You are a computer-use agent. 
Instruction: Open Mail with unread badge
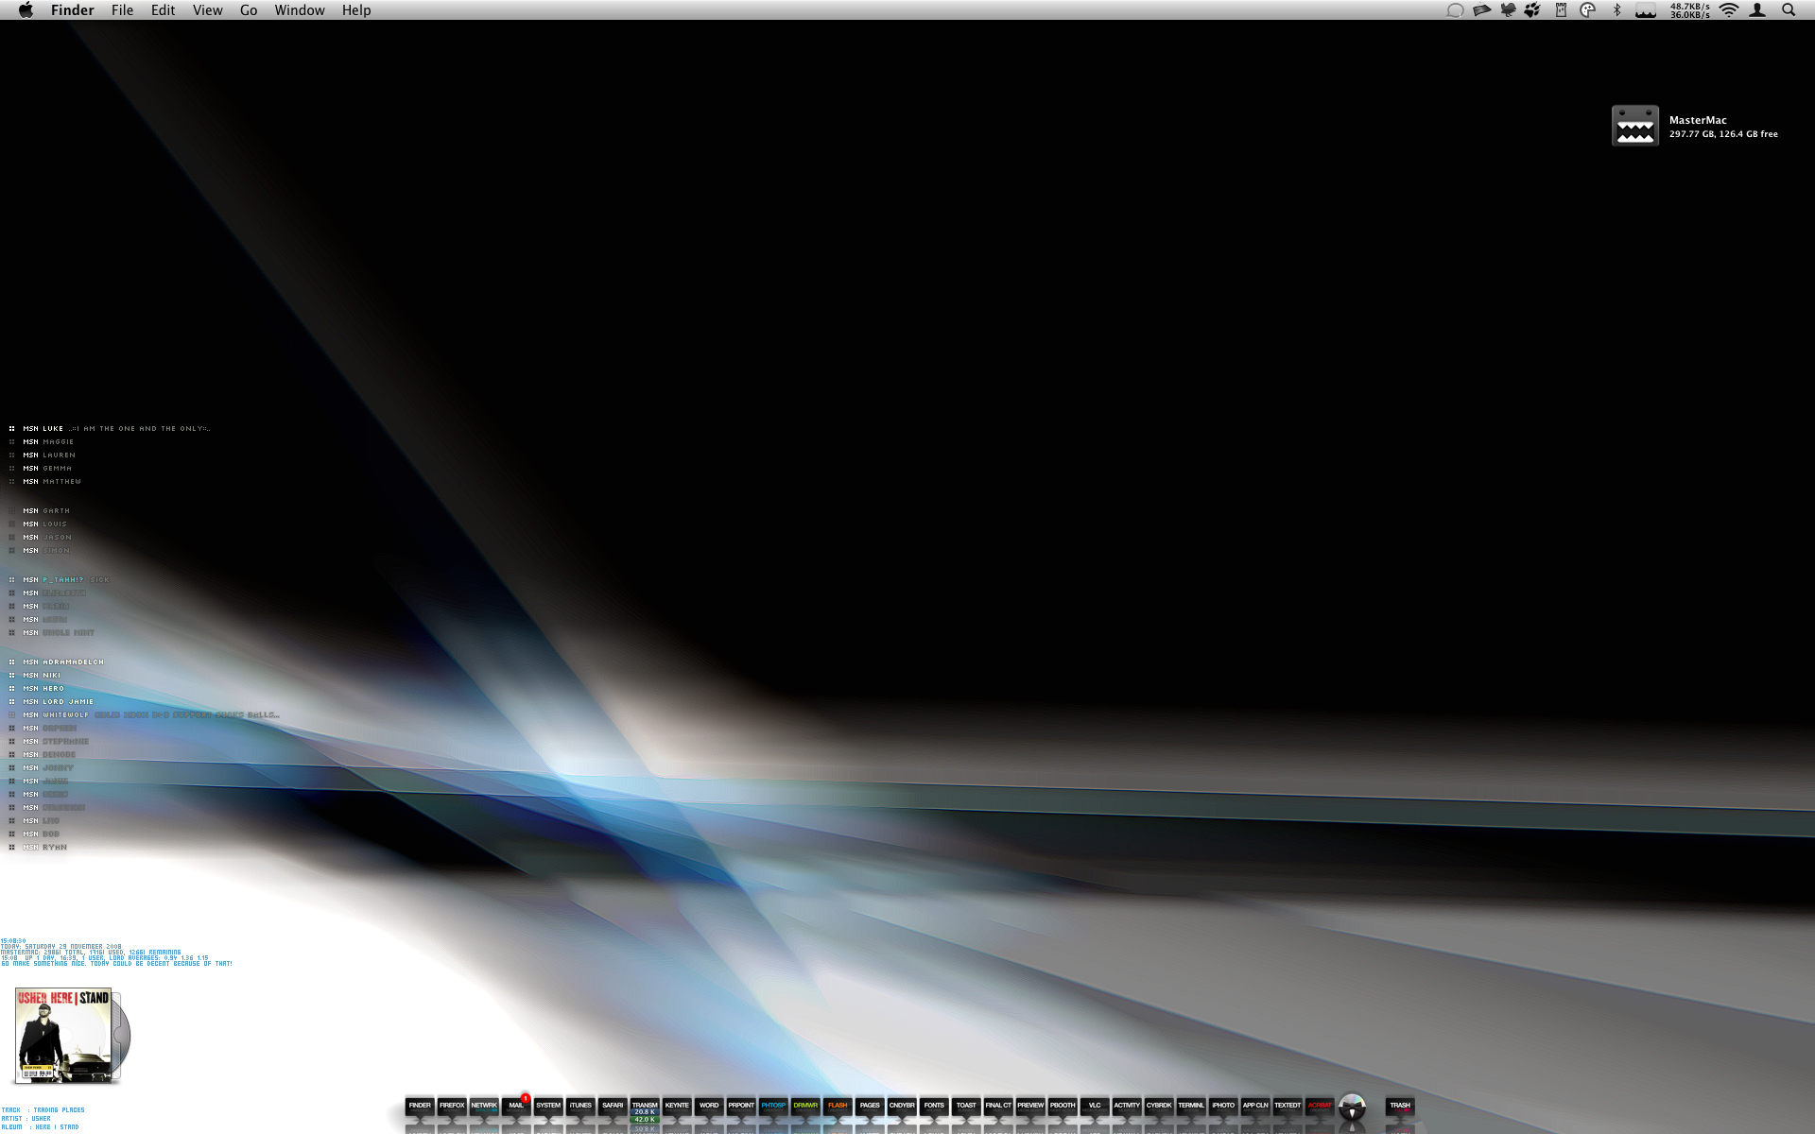tap(516, 1105)
